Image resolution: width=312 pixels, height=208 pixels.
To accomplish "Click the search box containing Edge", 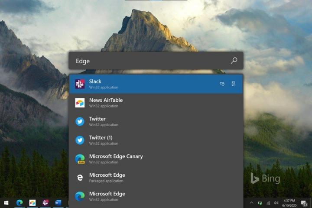I will 156,61.
